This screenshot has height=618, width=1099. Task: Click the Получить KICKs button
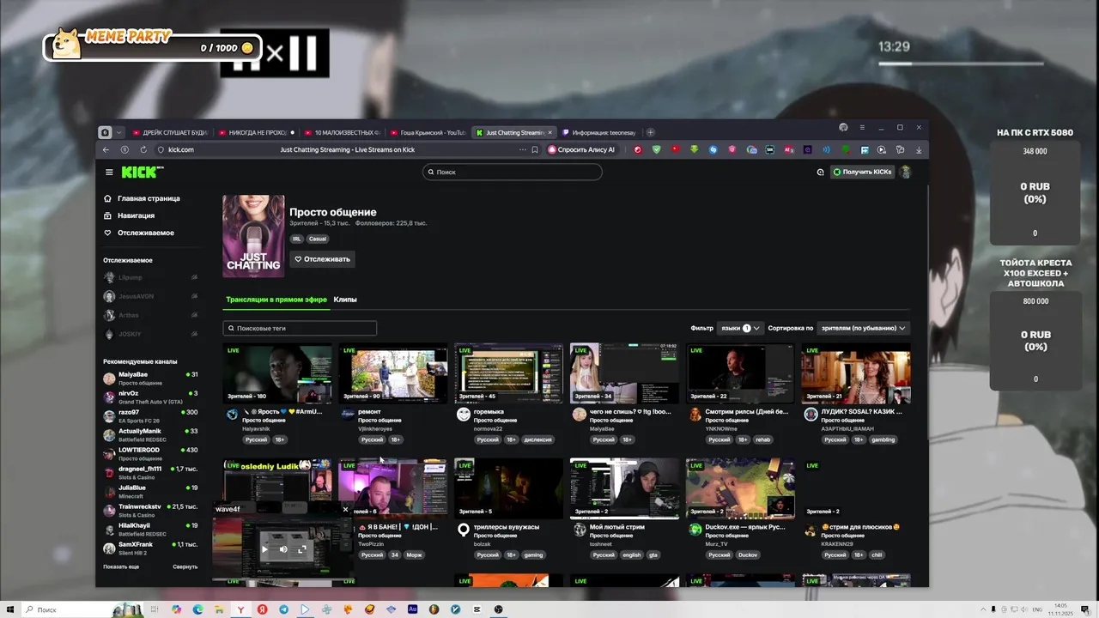862,172
